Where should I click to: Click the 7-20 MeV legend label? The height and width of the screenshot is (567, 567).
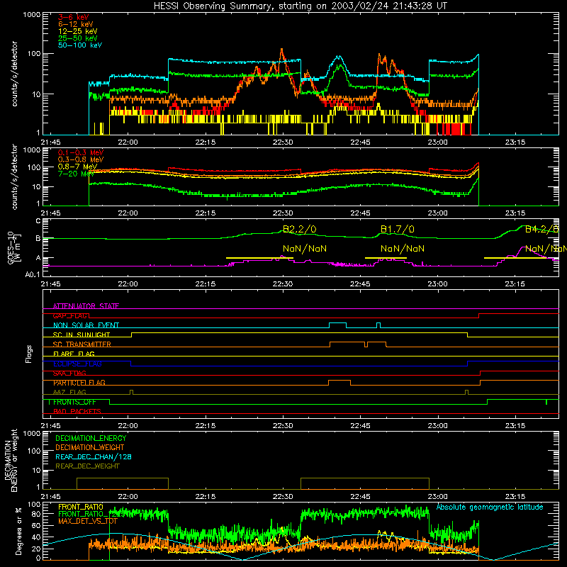[76, 174]
